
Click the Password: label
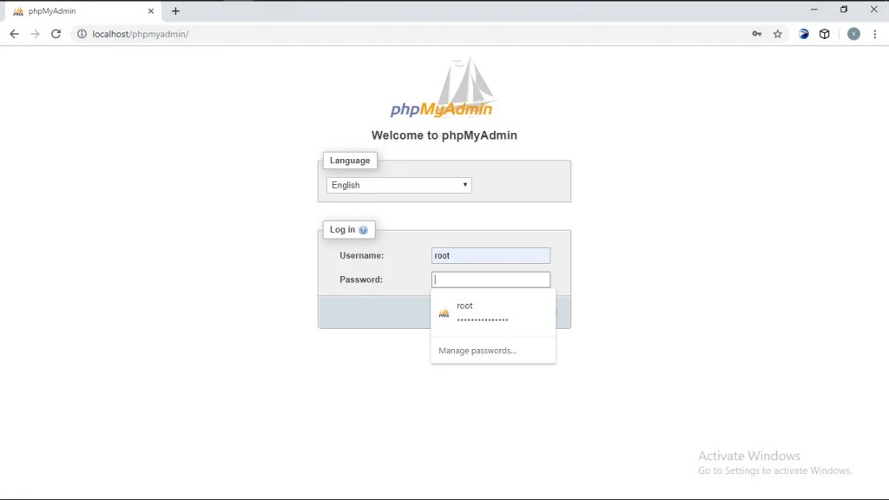[361, 280]
